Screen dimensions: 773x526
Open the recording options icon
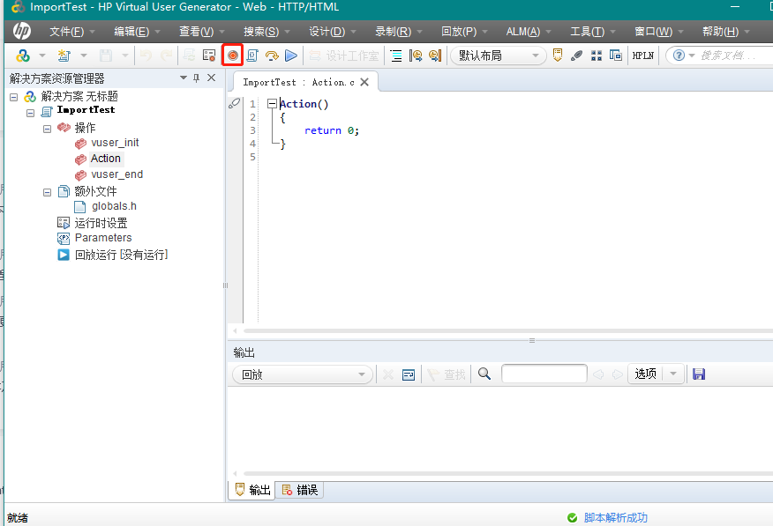tap(209, 55)
